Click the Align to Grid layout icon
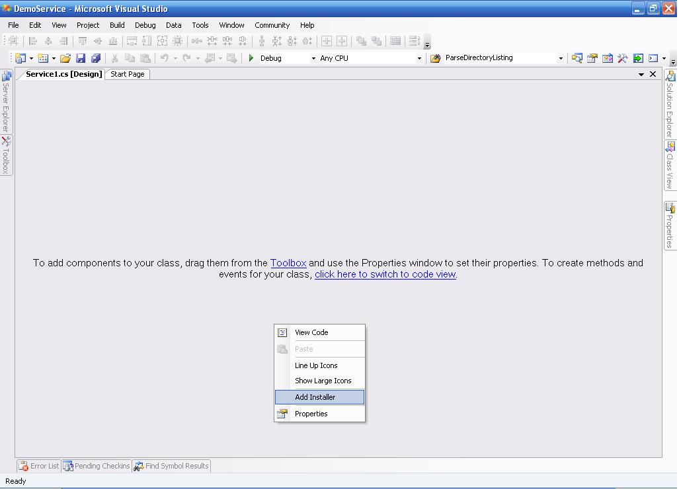This screenshot has height=489, width=679. (13, 41)
